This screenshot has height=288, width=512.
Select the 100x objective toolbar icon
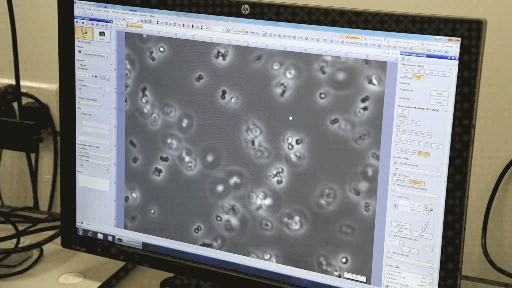[x=205, y=27]
